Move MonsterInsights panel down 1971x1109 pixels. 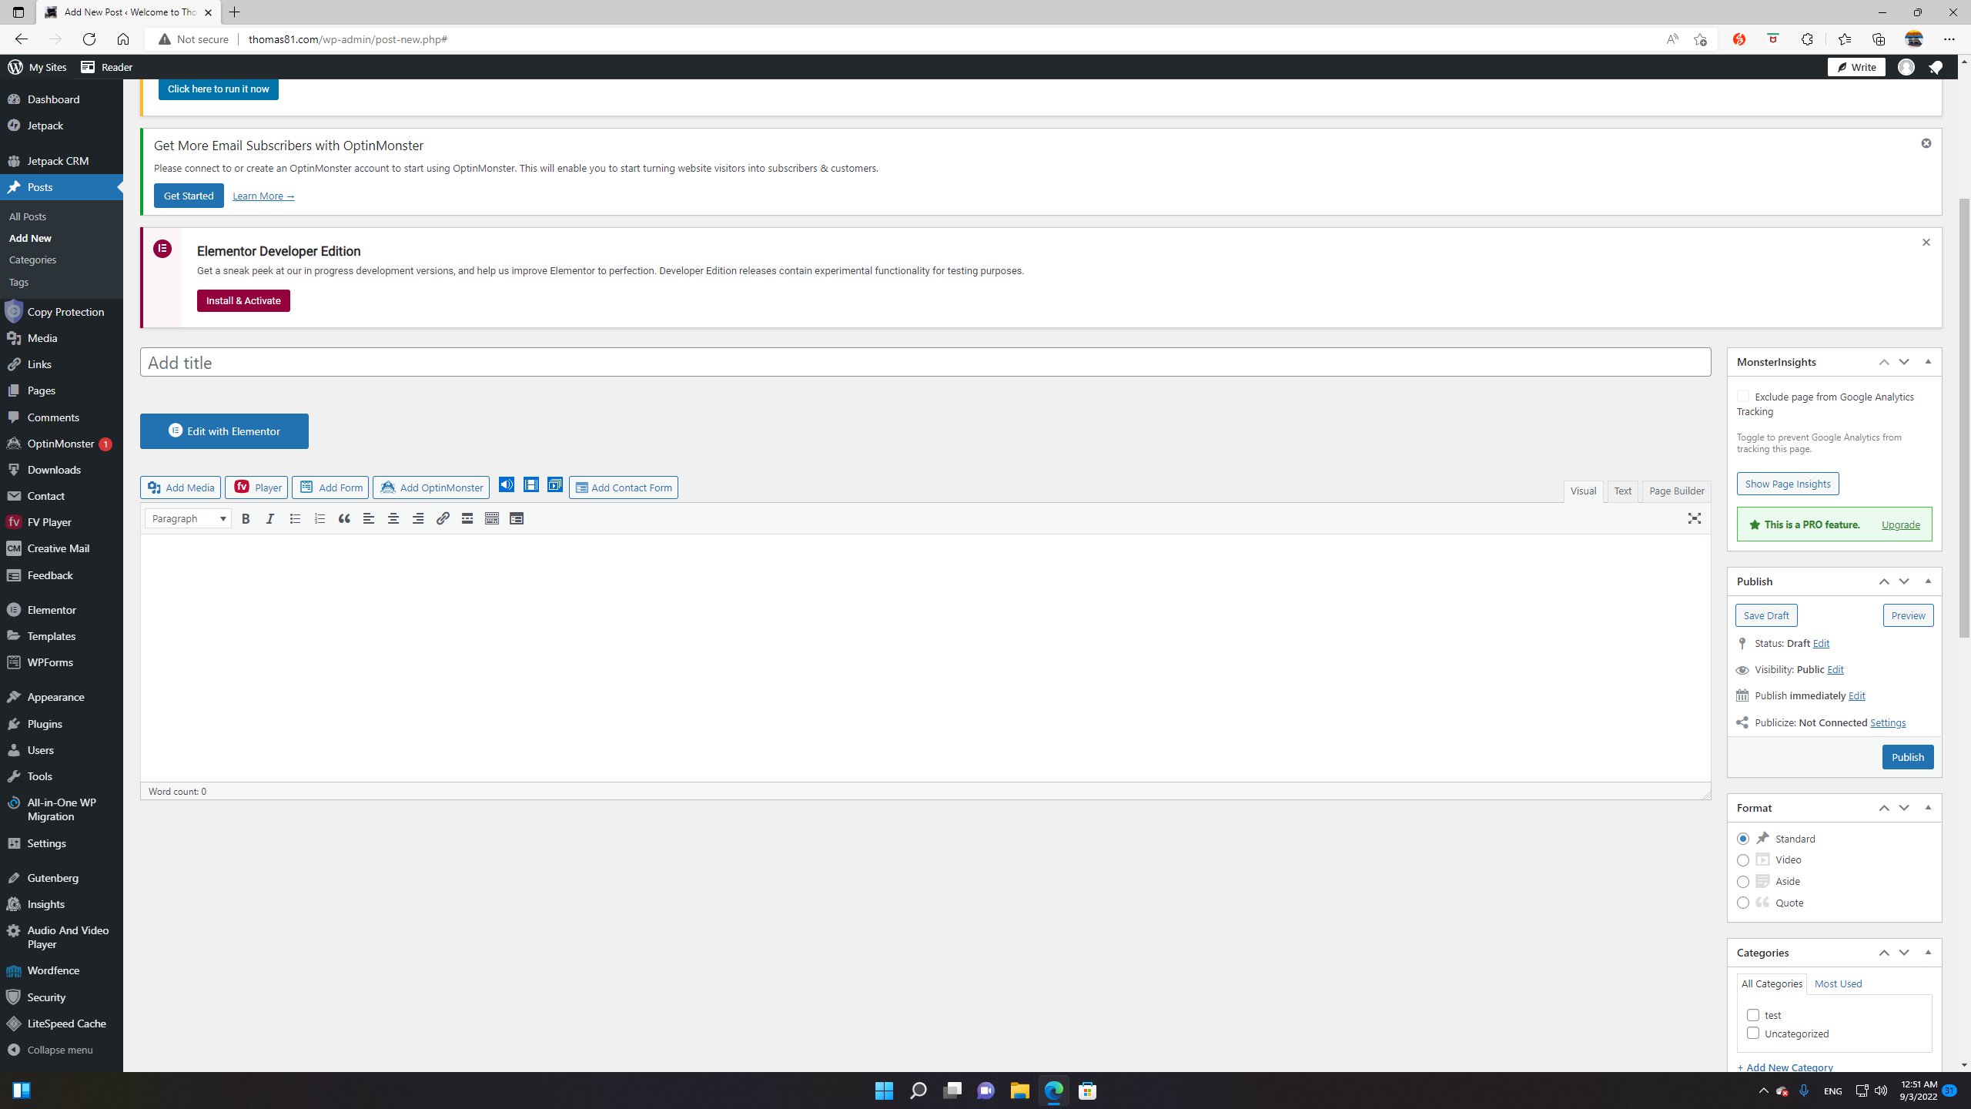click(x=1904, y=362)
